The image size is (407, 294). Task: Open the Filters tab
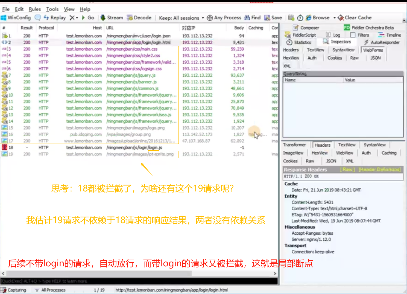click(x=360, y=35)
